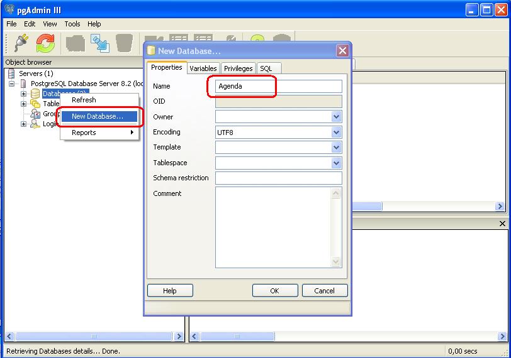Image resolution: width=511 pixels, height=358 pixels.
Task: Click the Databases cylinder icon in the tree
Action: click(x=35, y=94)
